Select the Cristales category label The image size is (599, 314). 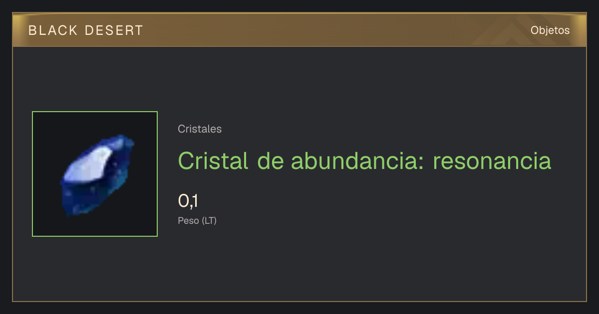pos(200,129)
